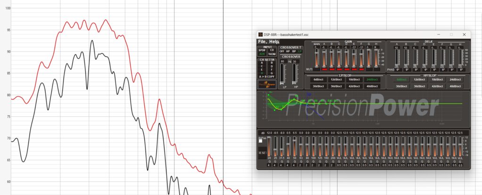Select CD input source

pos(272,50)
